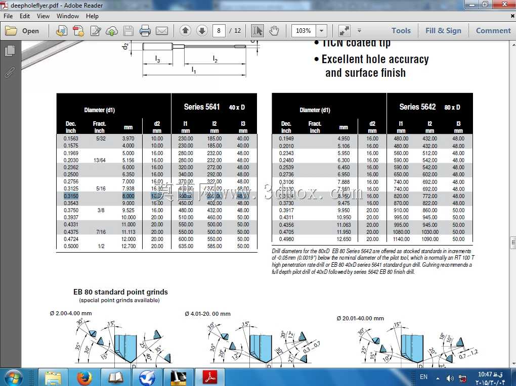The image size is (516, 386).
Task: Click the Open folder icon in toolbar
Action: pos(11,31)
